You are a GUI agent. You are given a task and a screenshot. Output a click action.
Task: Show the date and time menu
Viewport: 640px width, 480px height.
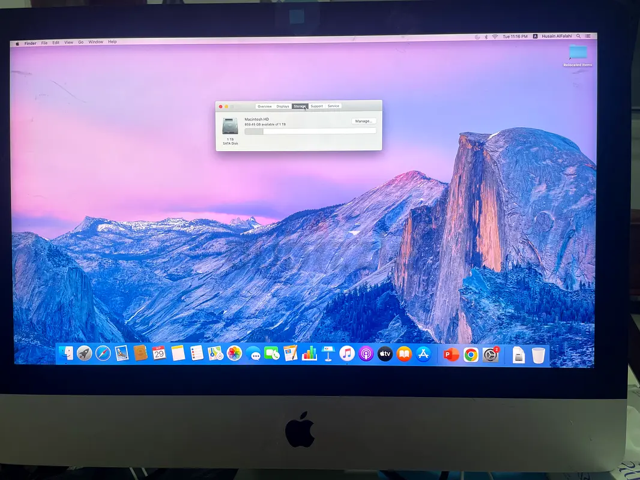click(x=515, y=37)
